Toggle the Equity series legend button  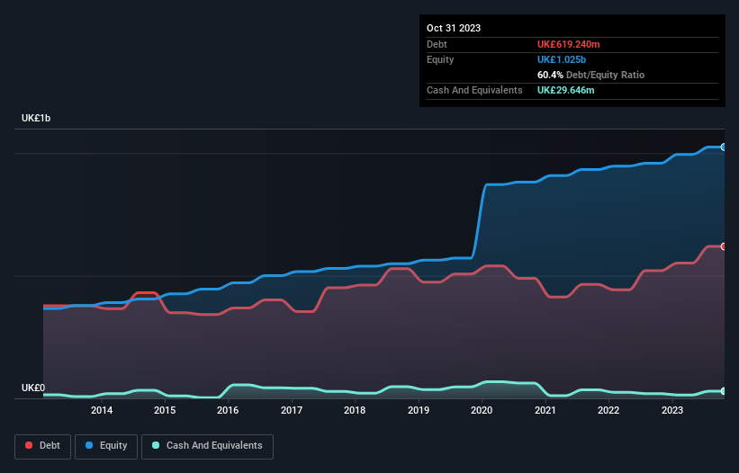point(106,446)
